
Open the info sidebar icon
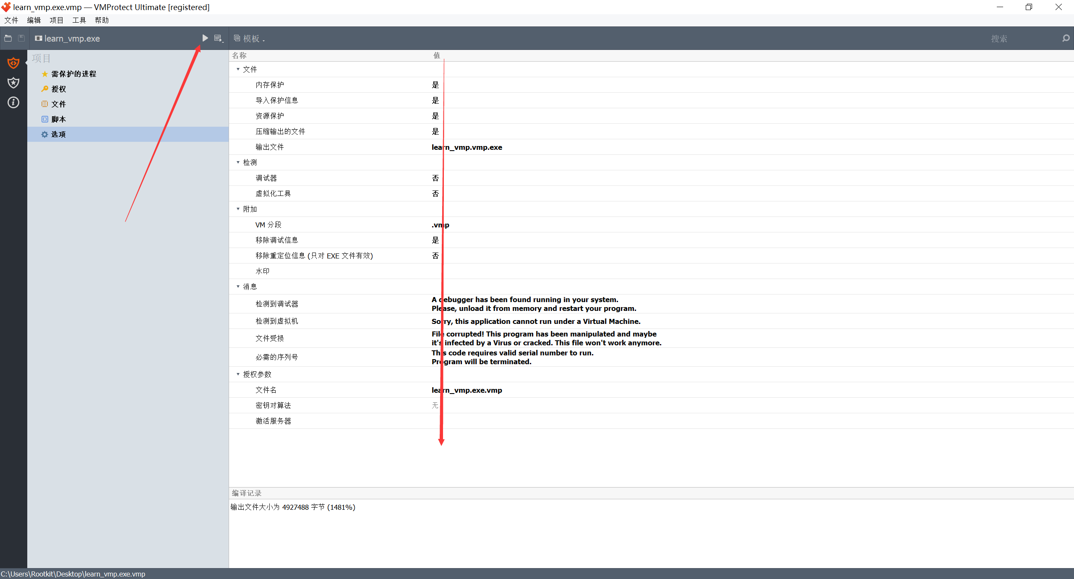coord(13,102)
